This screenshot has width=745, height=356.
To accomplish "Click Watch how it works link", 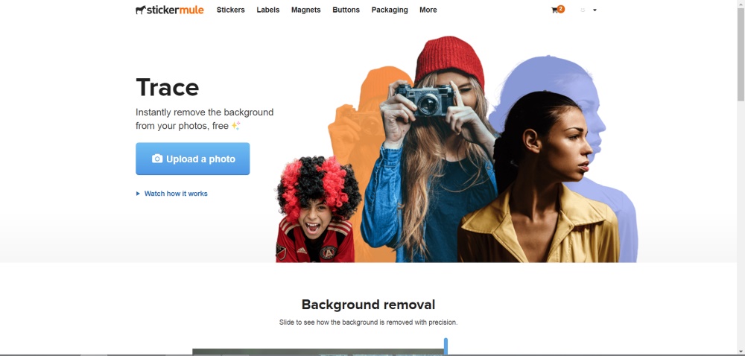I will pyautogui.click(x=176, y=194).
